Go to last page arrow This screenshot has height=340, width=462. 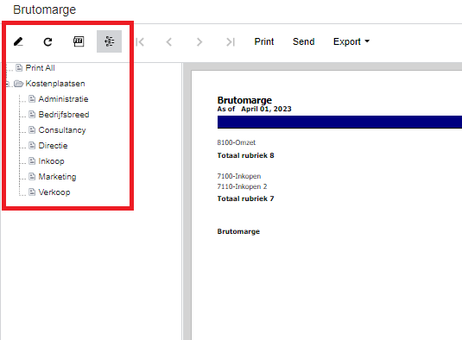point(231,41)
